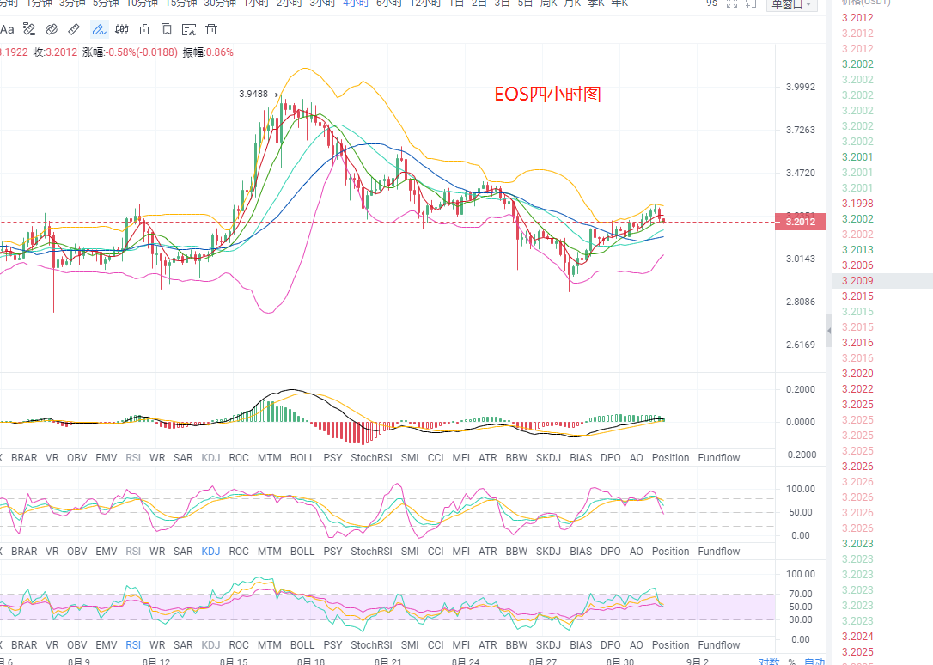Screen dimensions: 933x665
Task: Collapse the right price list panel
Action: 829,331
